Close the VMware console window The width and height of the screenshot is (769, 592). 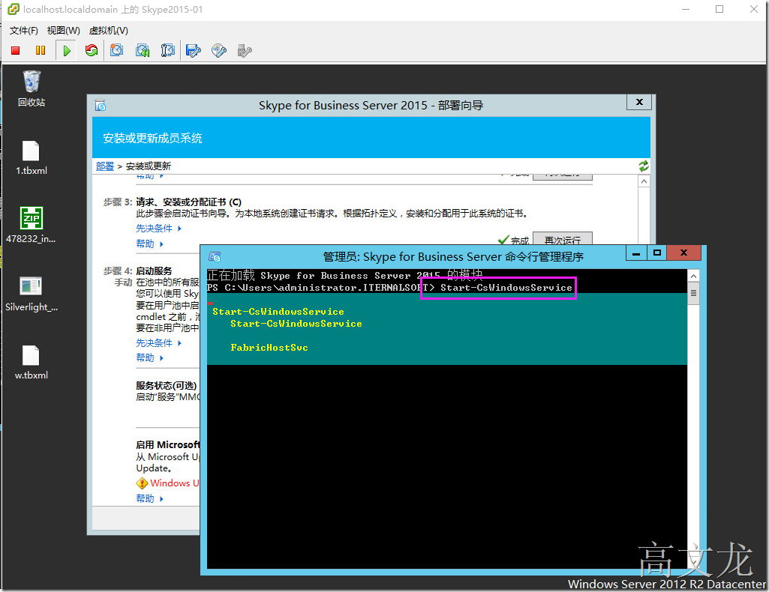click(x=754, y=9)
